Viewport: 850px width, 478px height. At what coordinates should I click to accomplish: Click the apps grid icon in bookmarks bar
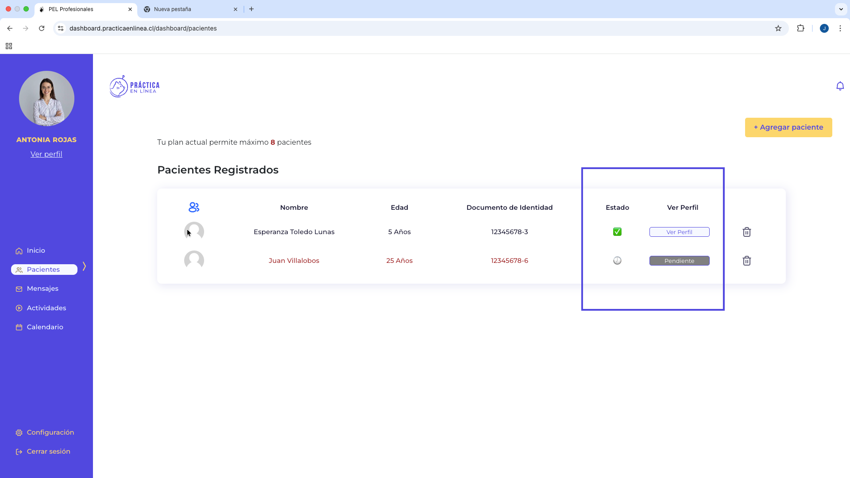9,46
